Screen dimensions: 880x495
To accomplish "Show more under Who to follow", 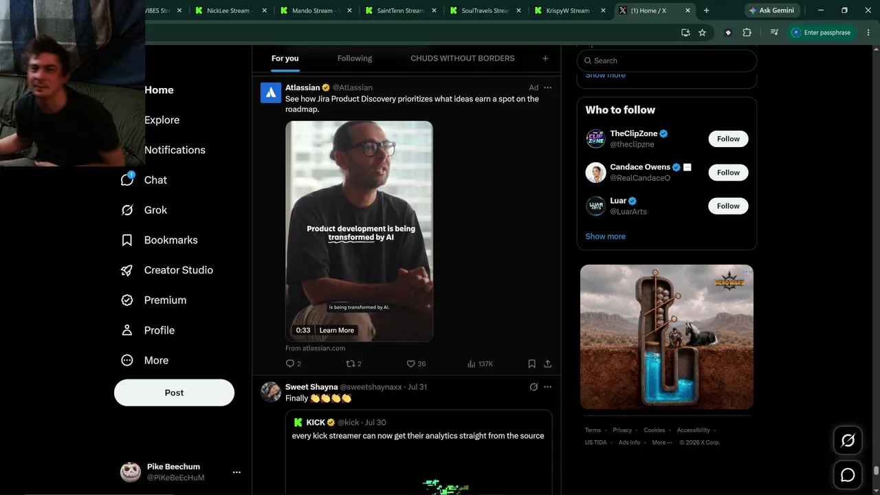I will (x=605, y=236).
